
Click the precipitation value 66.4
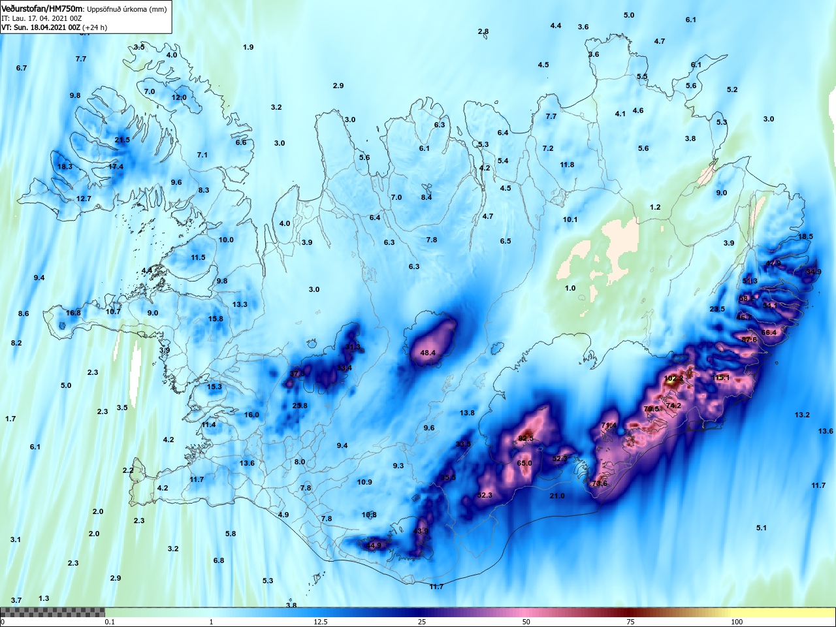[769, 332]
